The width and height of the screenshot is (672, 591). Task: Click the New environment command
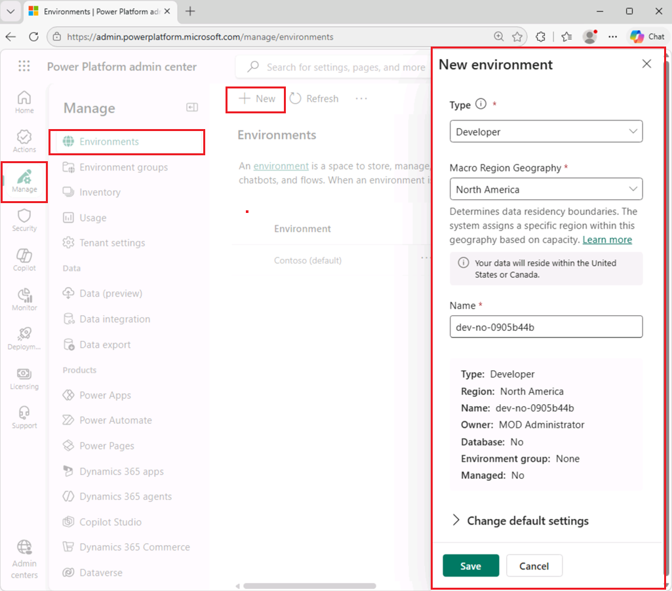click(x=256, y=99)
